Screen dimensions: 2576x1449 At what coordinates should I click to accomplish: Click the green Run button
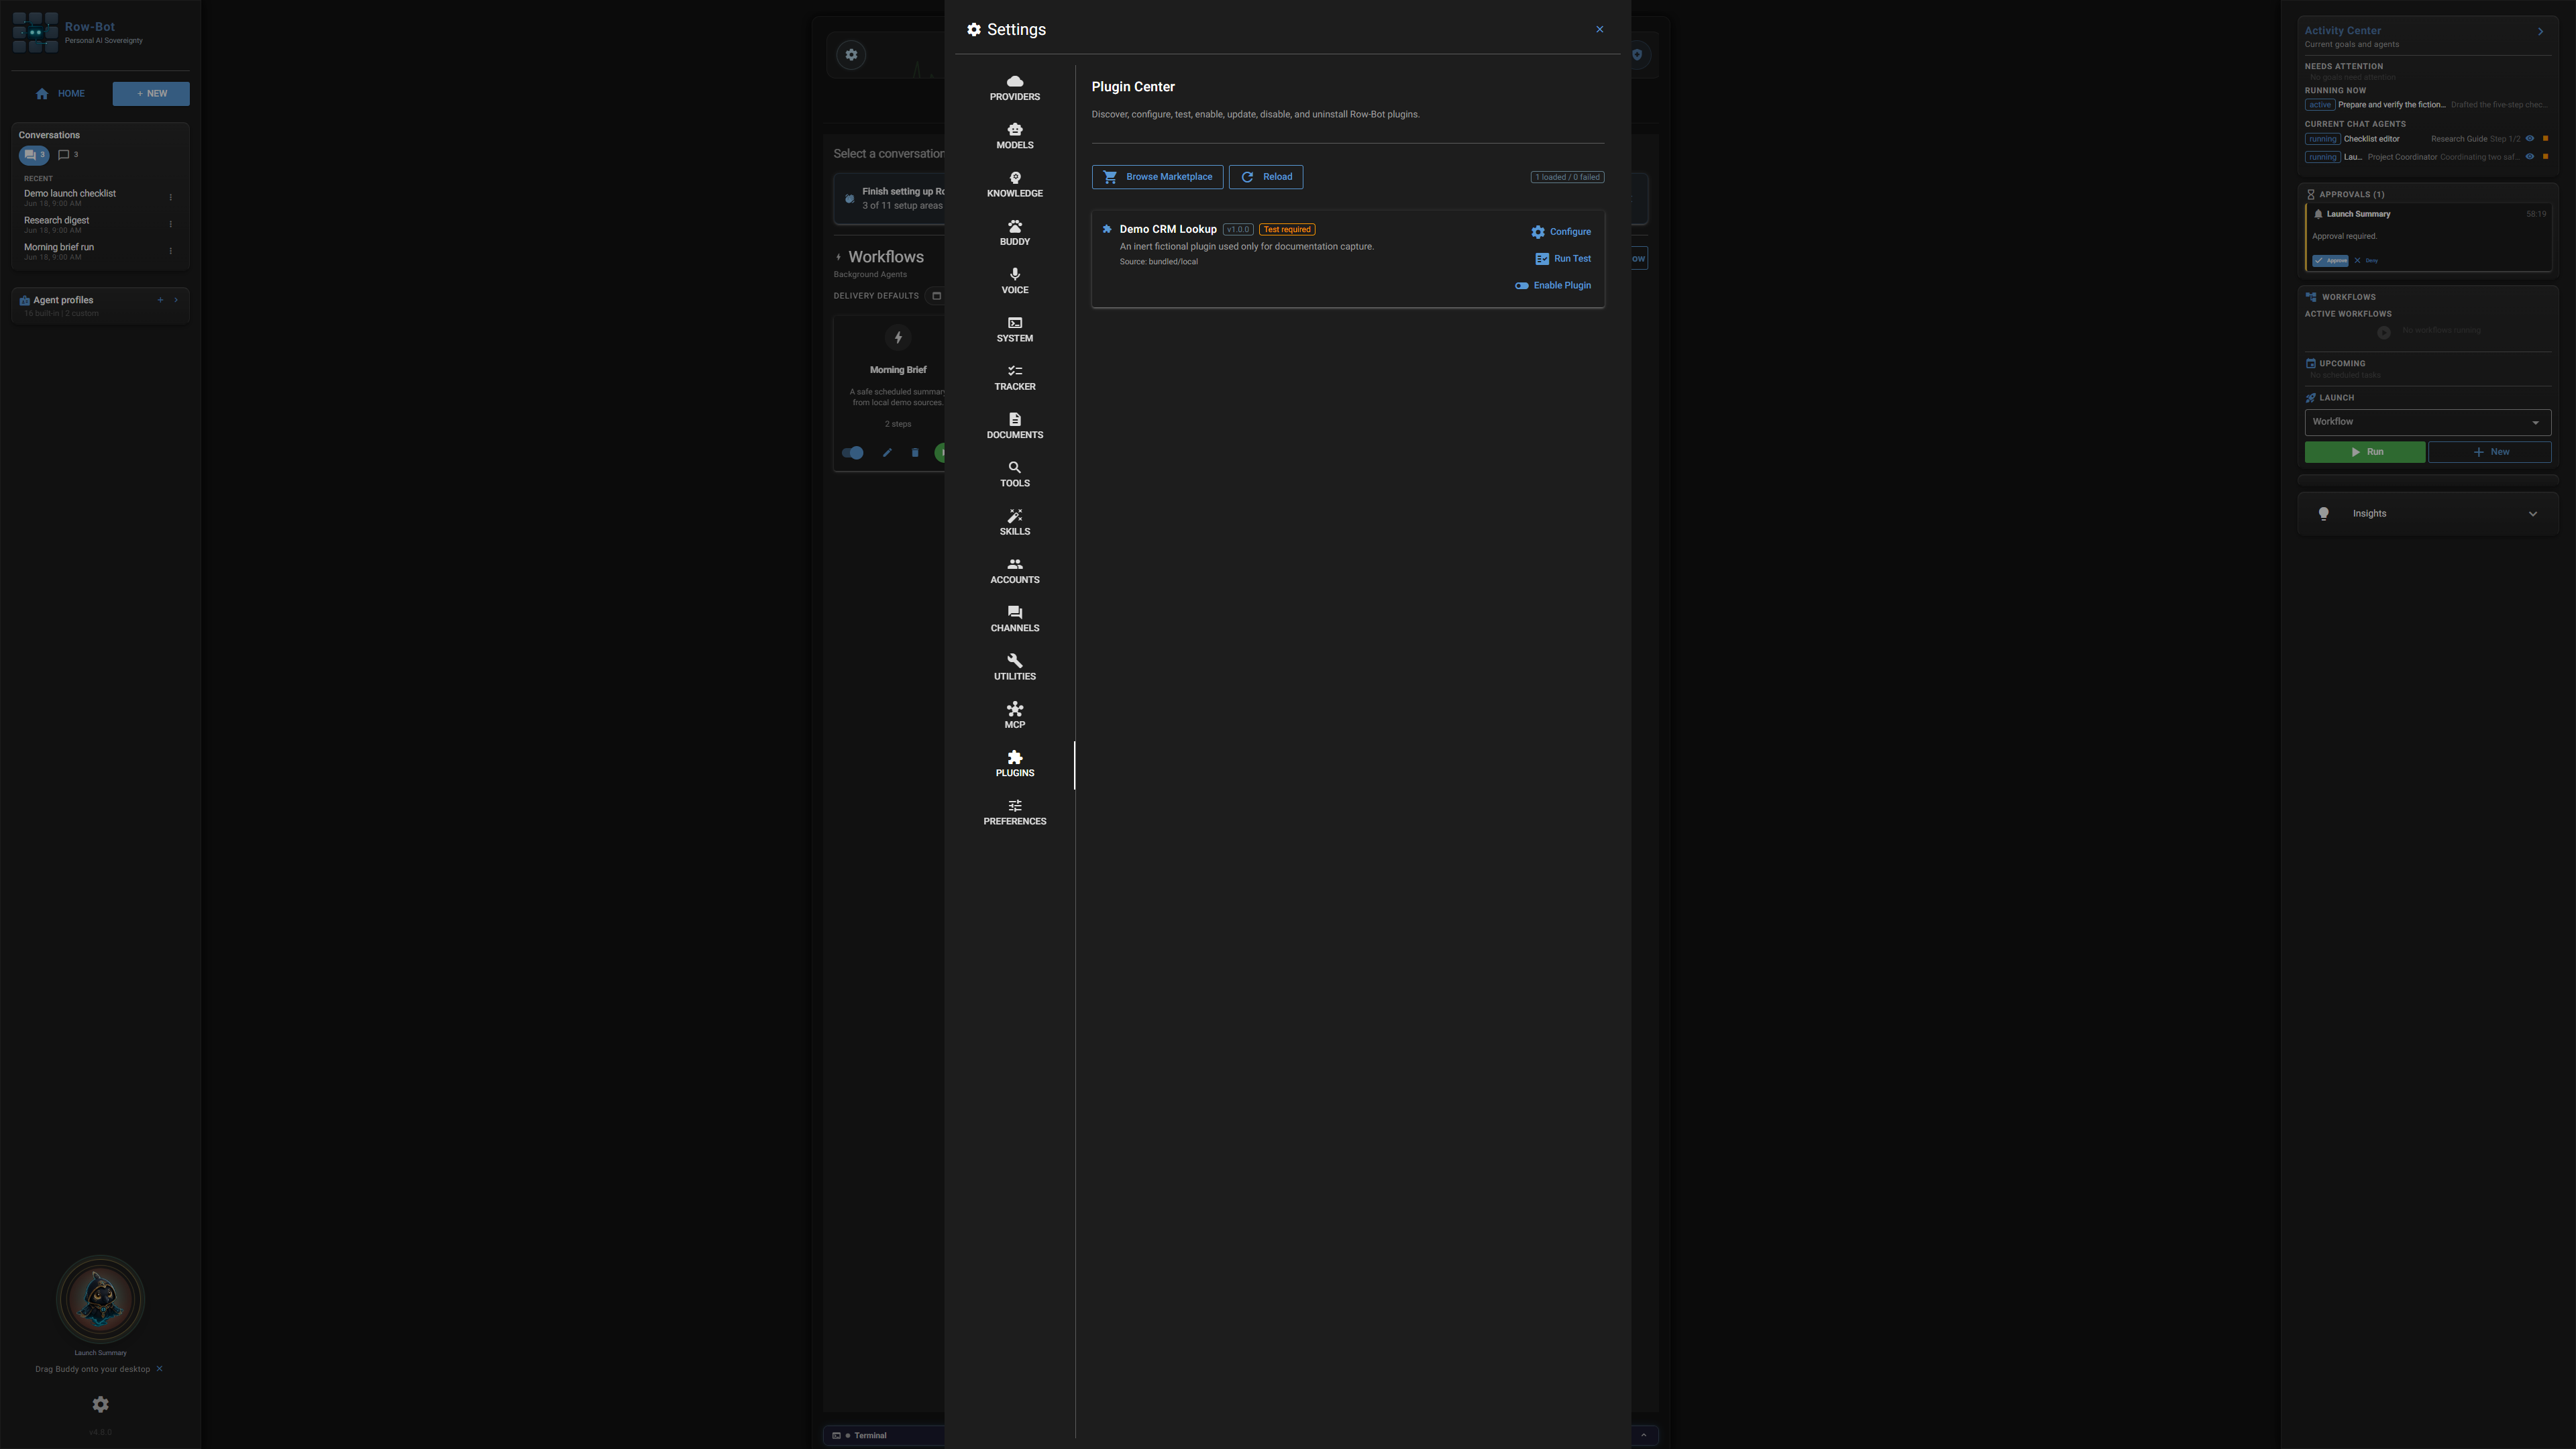(2364, 452)
